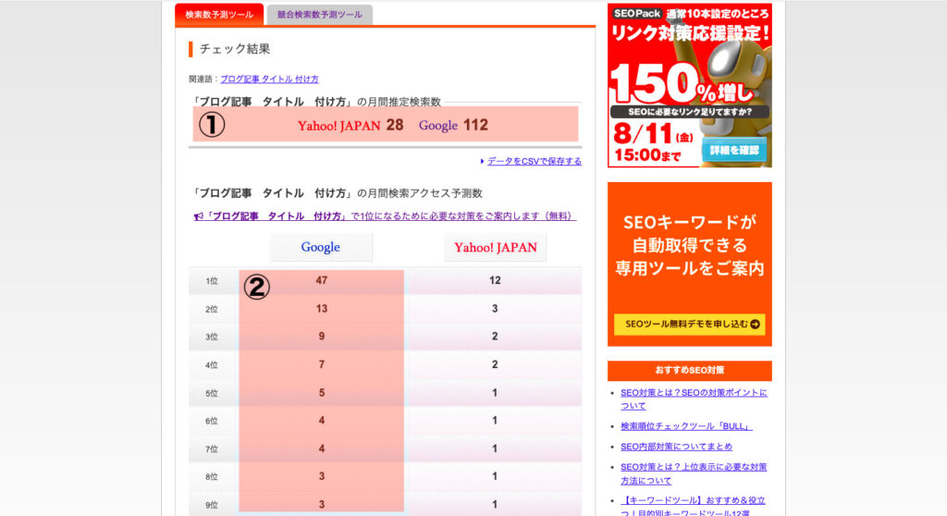Click the Yahoo! JAPAN 28 search count
This screenshot has height=516, width=947.
point(351,125)
